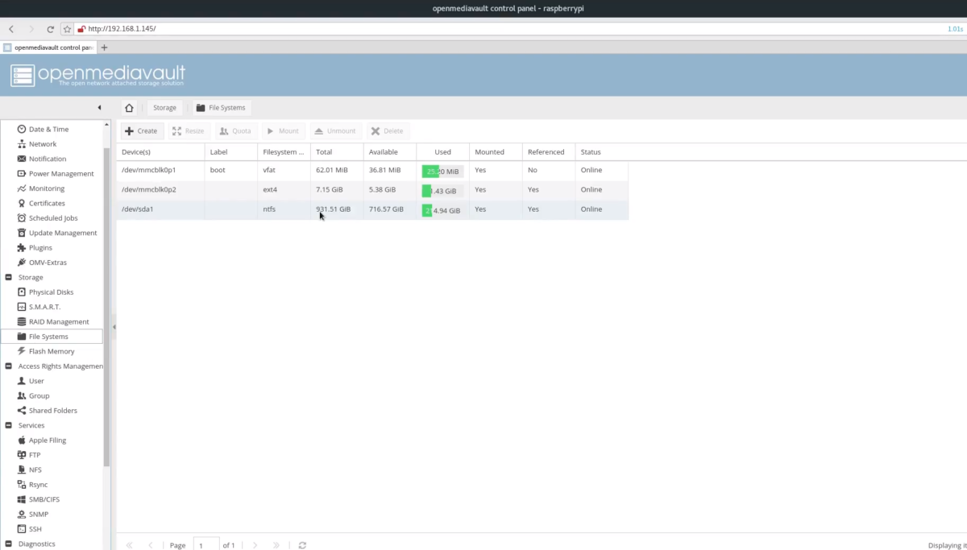The width and height of the screenshot is (967, 550).
Task: Collapse the Access Rights Management section
Action: click(9, 366)
